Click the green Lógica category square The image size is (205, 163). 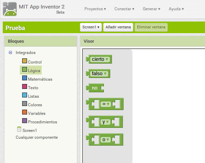point(25,69)
